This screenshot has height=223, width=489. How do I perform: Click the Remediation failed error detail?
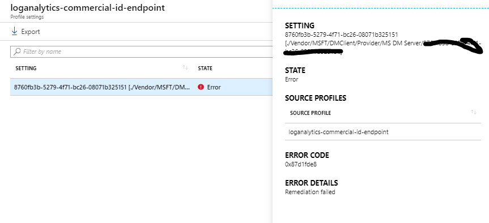click(310, 192)
